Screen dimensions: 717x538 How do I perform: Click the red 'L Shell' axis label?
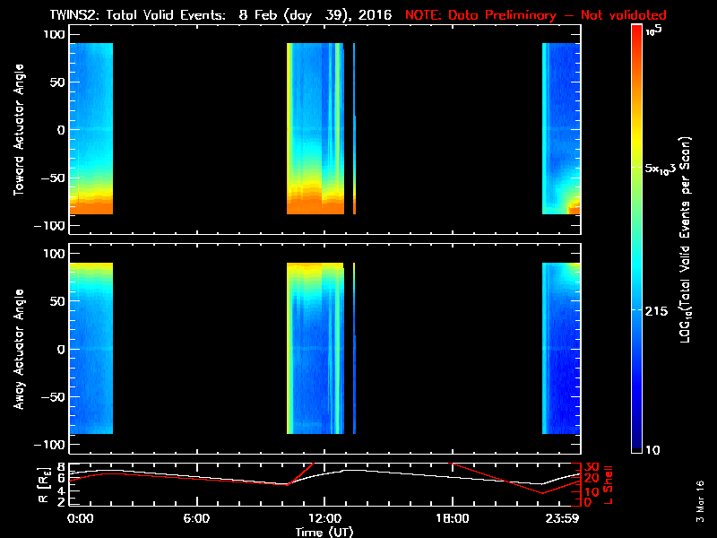(x=609, y=483)
